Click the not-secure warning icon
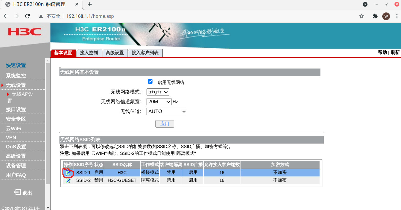 41,16
